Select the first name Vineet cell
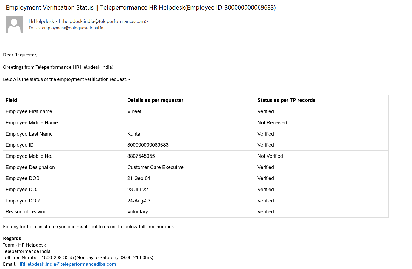 click(x=134, y=111)
